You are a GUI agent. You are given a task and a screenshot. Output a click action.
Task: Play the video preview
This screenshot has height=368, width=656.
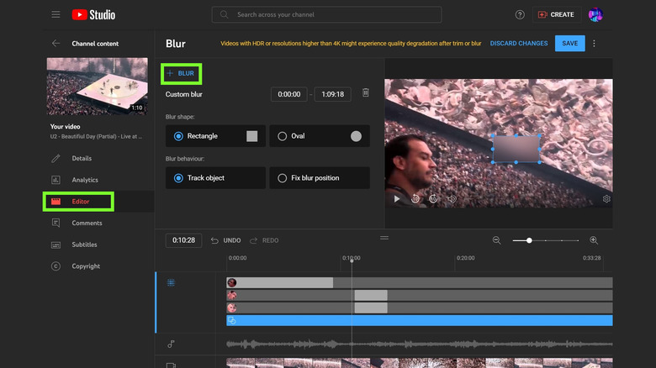(397, 199)
